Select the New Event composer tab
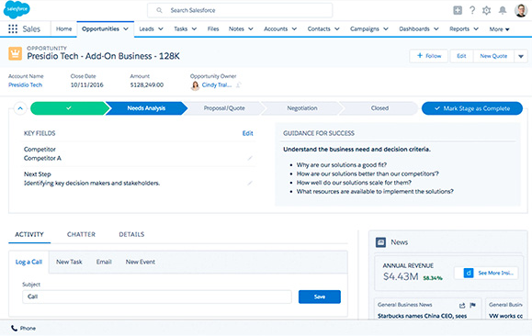 [x=141, y=262]
